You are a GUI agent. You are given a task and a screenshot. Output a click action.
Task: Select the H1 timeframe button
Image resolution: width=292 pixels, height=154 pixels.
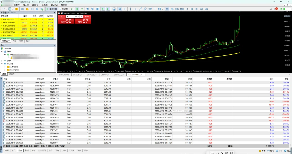[x=187, y=9]
